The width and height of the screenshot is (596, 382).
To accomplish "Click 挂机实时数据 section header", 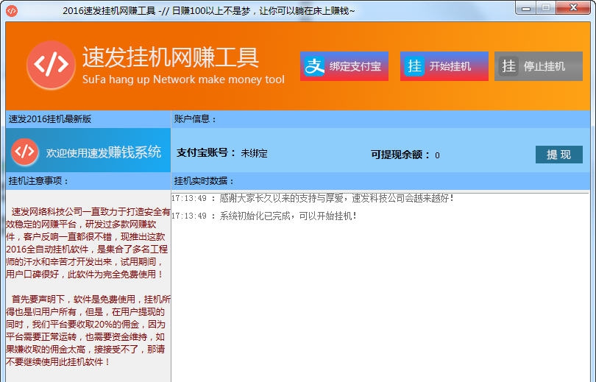I will tap(204, 181).
